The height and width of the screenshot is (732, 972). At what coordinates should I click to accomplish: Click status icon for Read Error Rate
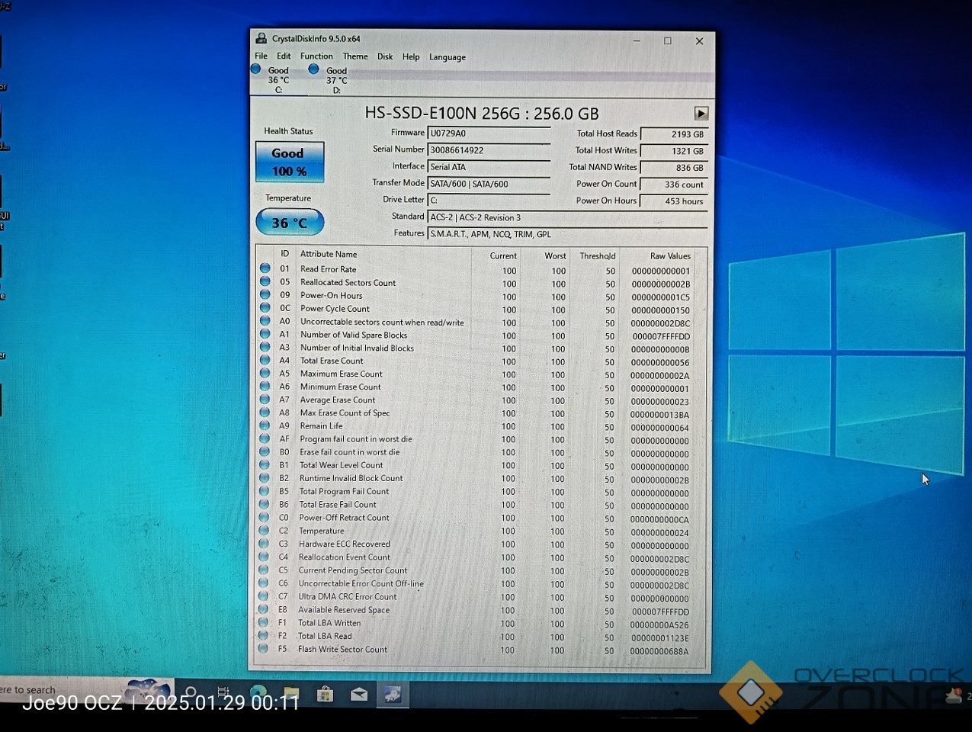click(x=265, y=268)
